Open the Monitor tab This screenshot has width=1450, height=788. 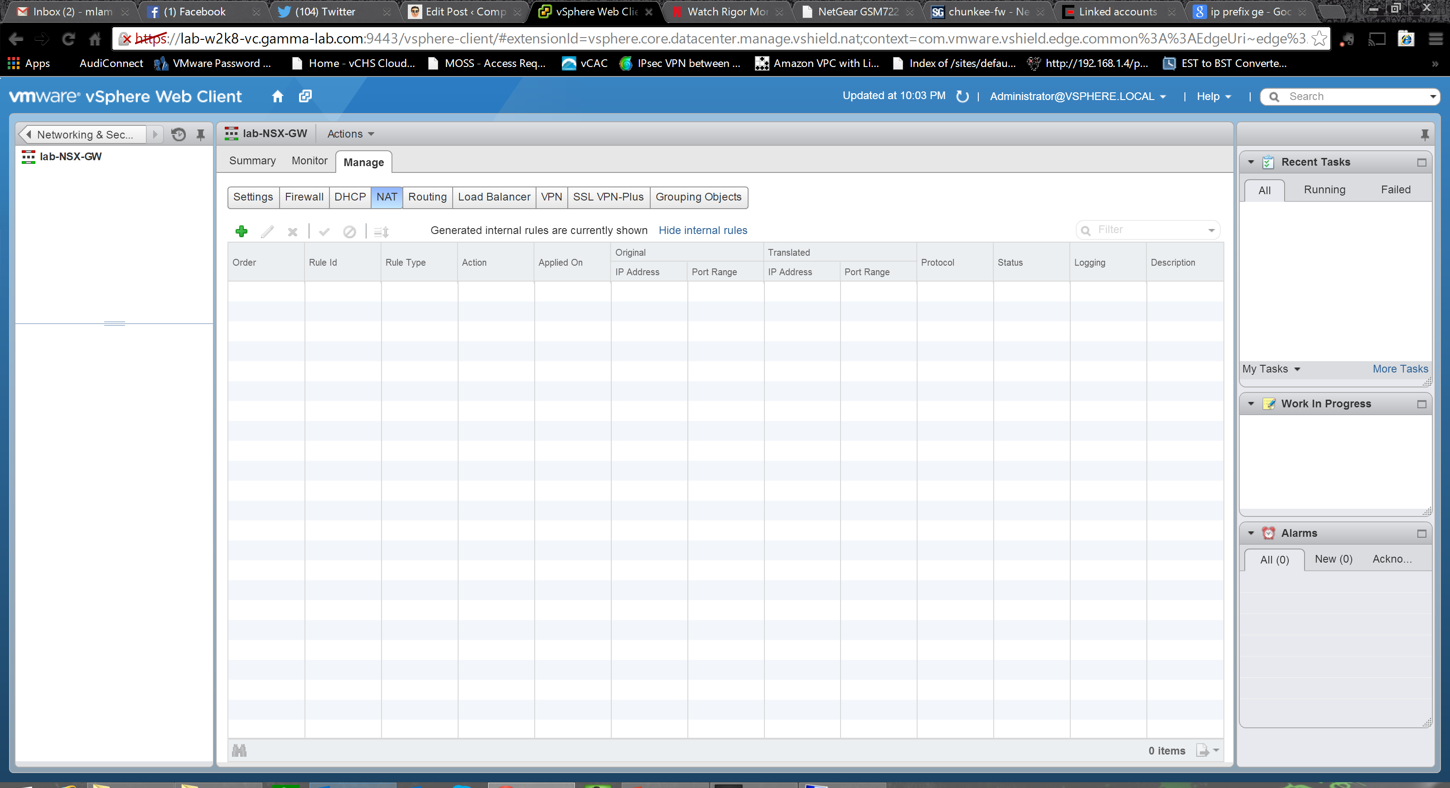pyautogui.click(x=309, y=161)
